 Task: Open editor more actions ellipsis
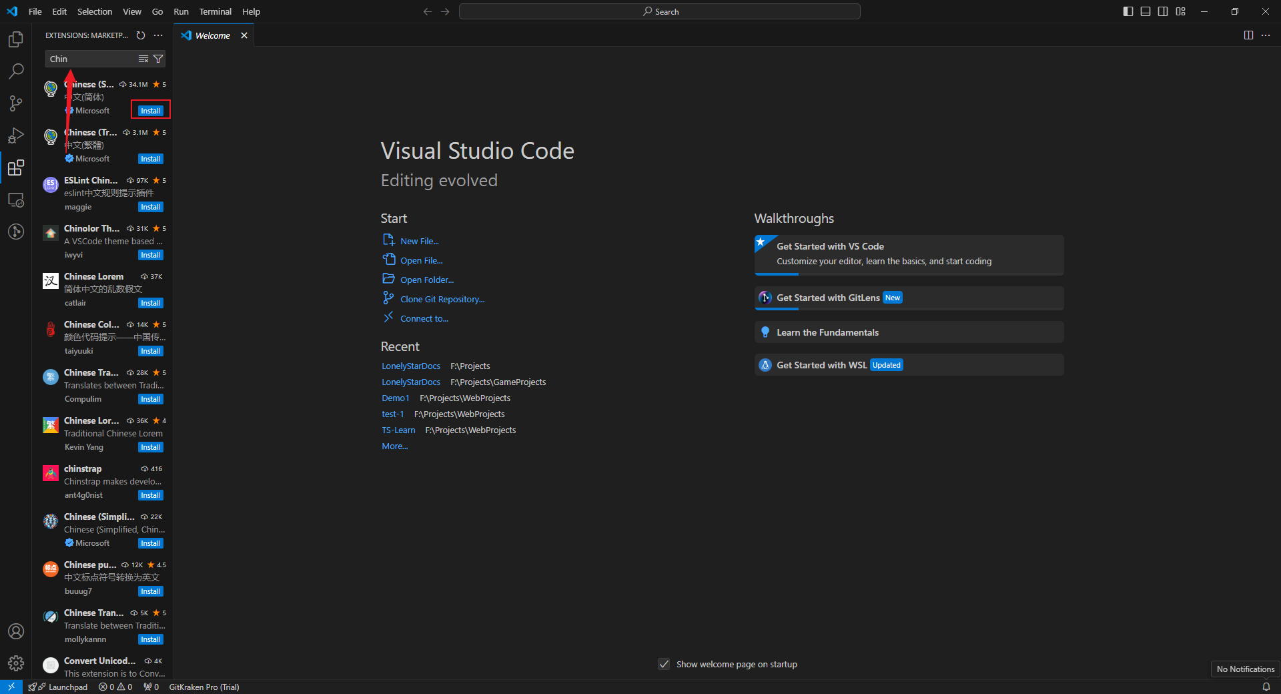click(x=1266, y=35)
